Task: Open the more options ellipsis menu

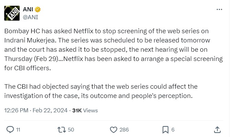Action: [x=219, y=9]
